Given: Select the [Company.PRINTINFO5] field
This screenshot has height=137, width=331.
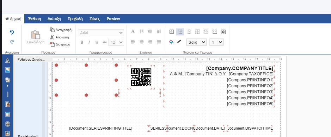Looking at the screenshot, I should (x=250, y=104).
